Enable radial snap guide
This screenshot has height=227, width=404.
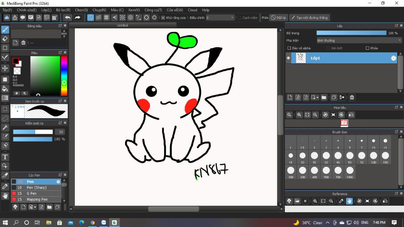[122, 17]
